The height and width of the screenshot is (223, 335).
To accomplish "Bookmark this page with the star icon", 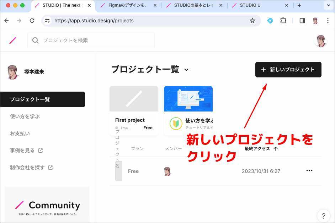I will click(x=252, y=21).
